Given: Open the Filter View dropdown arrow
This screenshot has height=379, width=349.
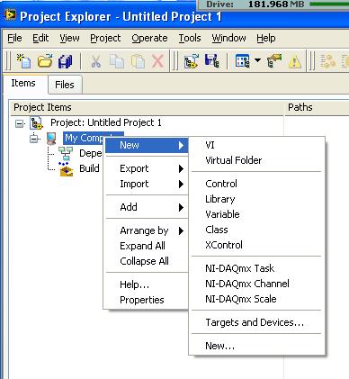Looking at the screenshot, I should click(x=257, y=60).
